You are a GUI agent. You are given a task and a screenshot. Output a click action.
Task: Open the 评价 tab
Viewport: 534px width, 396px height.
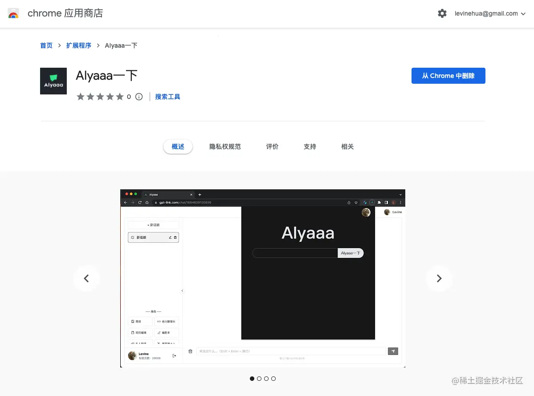[x=272, y=147]
